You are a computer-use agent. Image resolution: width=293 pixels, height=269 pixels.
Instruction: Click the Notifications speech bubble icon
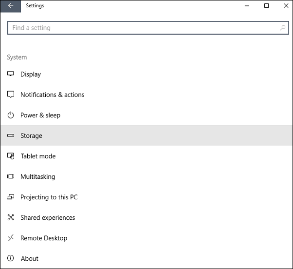pyautogui.click(x=11, y=95)
